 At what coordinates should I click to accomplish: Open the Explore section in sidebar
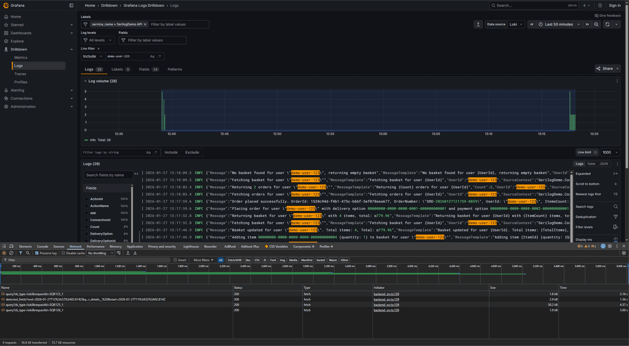[x=17, y=41]
